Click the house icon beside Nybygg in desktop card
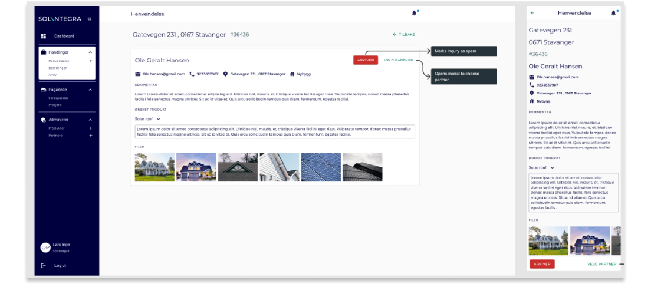Viewport: 651px width, 284px height. (292, 74)
